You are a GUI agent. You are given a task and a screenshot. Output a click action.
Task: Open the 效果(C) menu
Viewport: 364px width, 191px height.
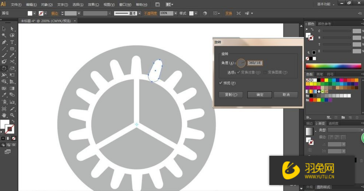[x=93, y=5]
